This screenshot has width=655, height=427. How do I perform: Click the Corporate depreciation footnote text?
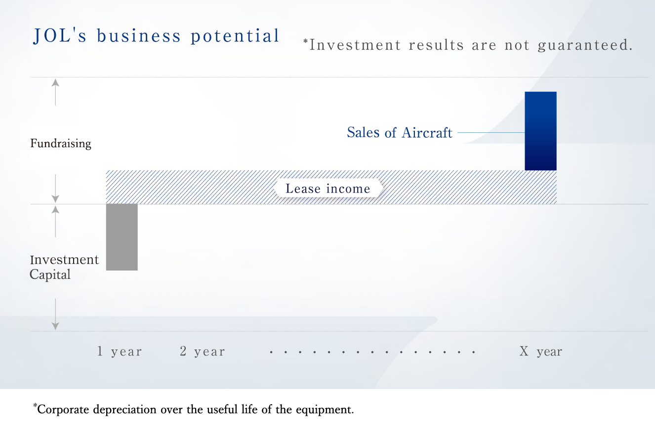click(x=196, y=410)
